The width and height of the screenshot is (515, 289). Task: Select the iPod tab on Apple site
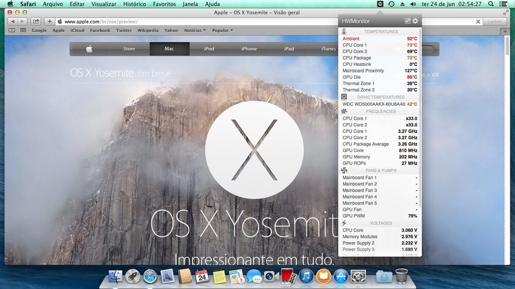click(x=209, y=49)
